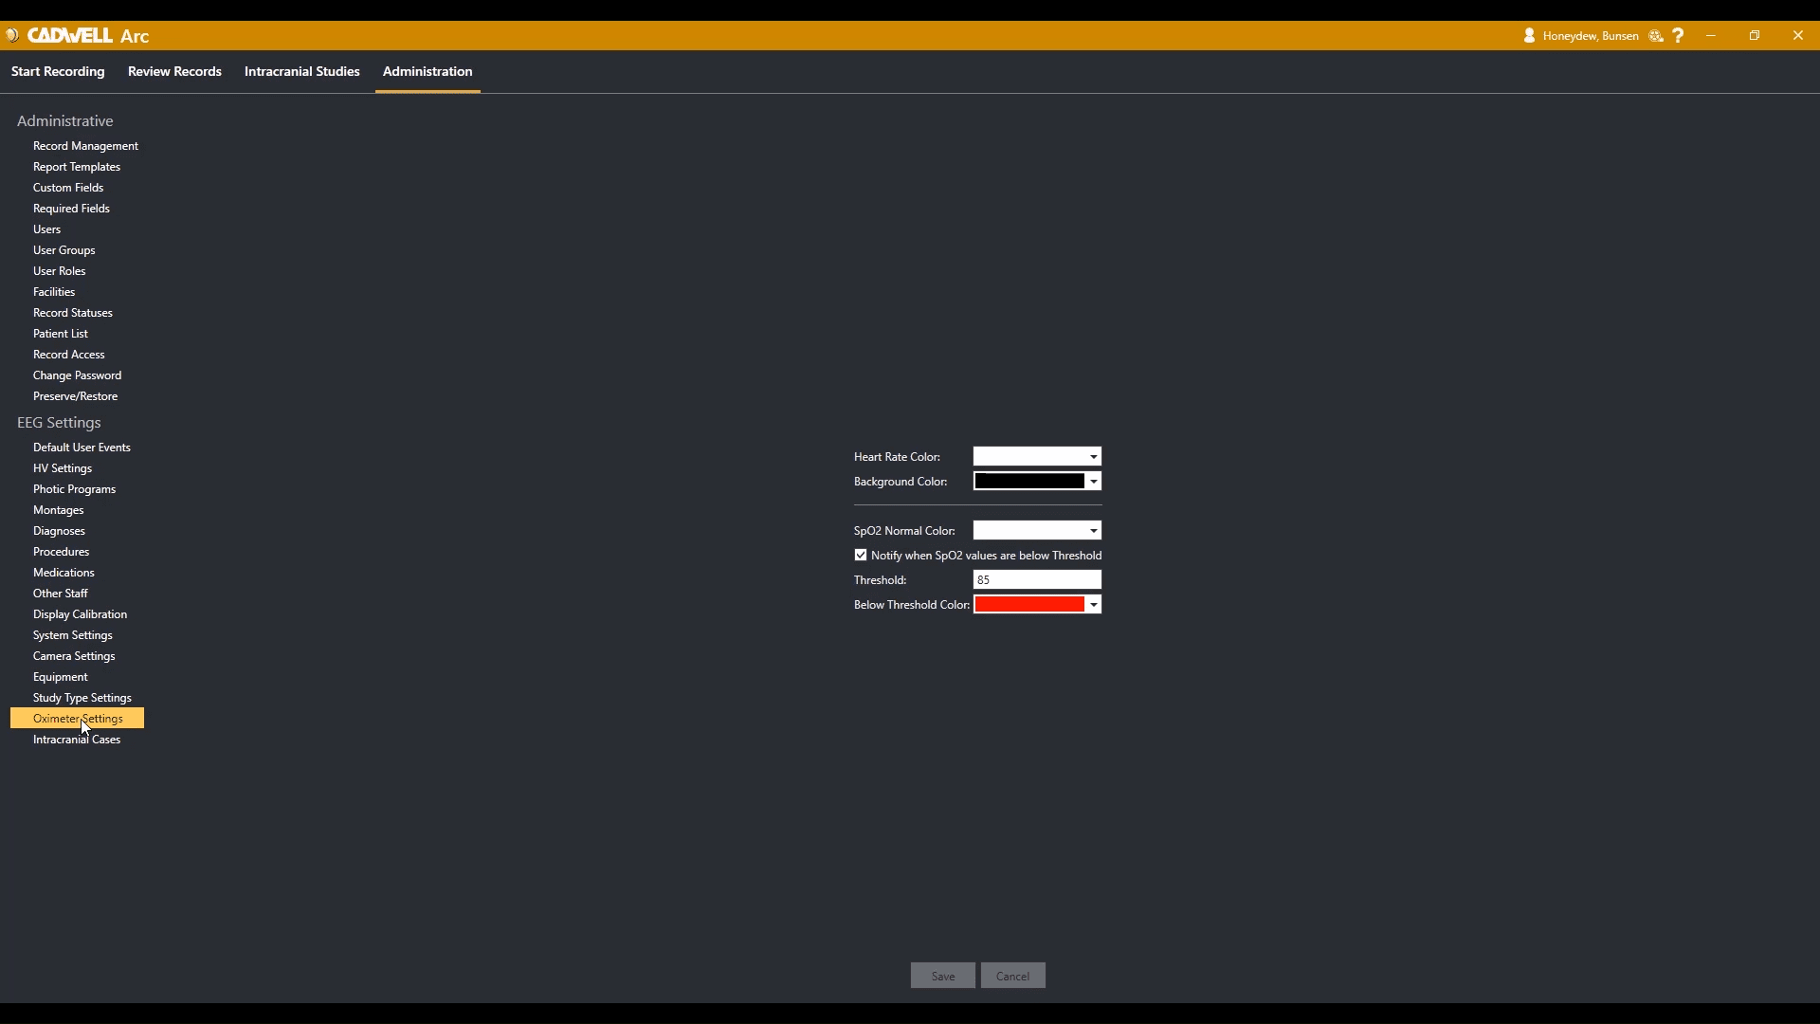The width and height of the screenshot is (1820, 1024).
Task: Open the Heart Rate Color dropdown
Action: [x=1092, y=456]
